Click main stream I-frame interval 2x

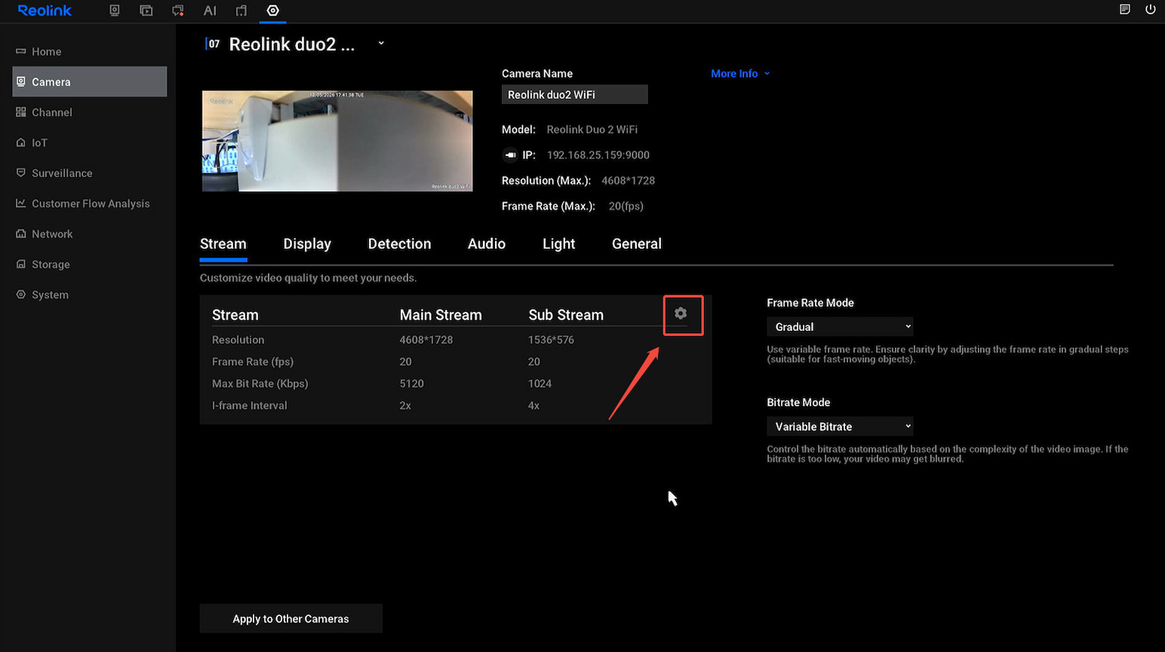405,406
